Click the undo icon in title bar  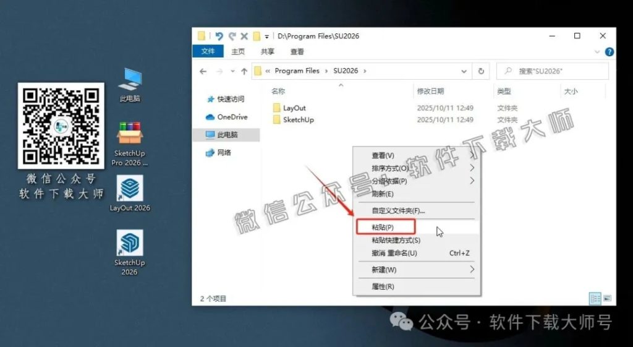219,36
